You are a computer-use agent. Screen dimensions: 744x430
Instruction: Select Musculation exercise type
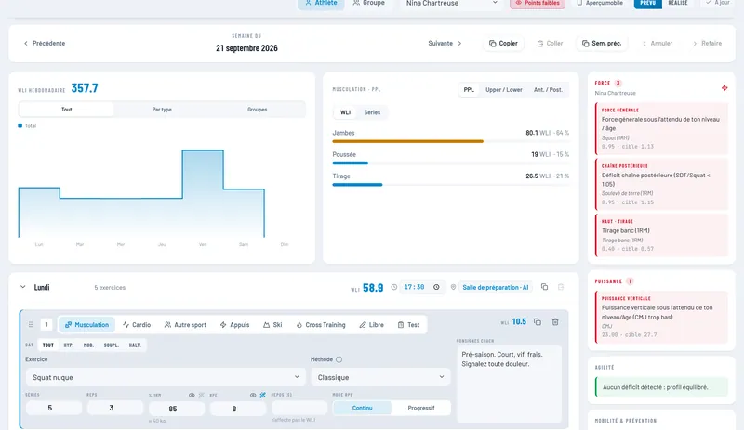click(86, 325)
